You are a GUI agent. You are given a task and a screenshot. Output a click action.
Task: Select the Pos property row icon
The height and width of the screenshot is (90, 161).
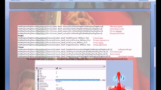tap(38, 70)
